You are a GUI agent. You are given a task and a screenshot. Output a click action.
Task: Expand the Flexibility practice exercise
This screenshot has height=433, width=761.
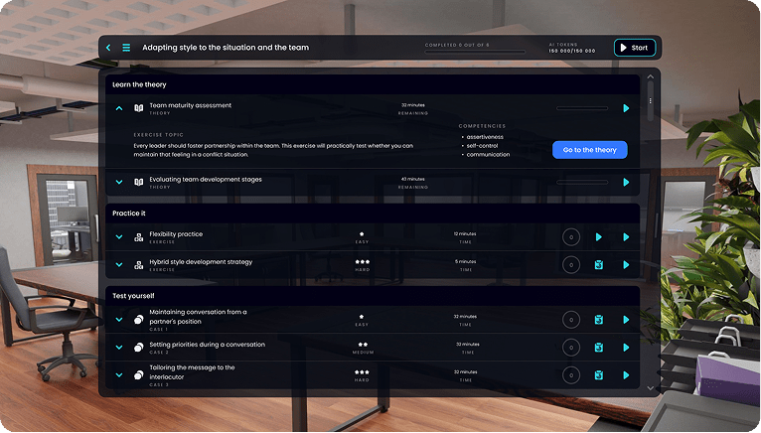(119, 236)
